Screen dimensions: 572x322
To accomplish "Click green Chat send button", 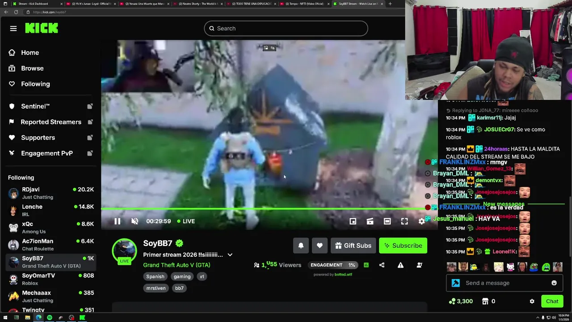I will (x=552, y=301).
